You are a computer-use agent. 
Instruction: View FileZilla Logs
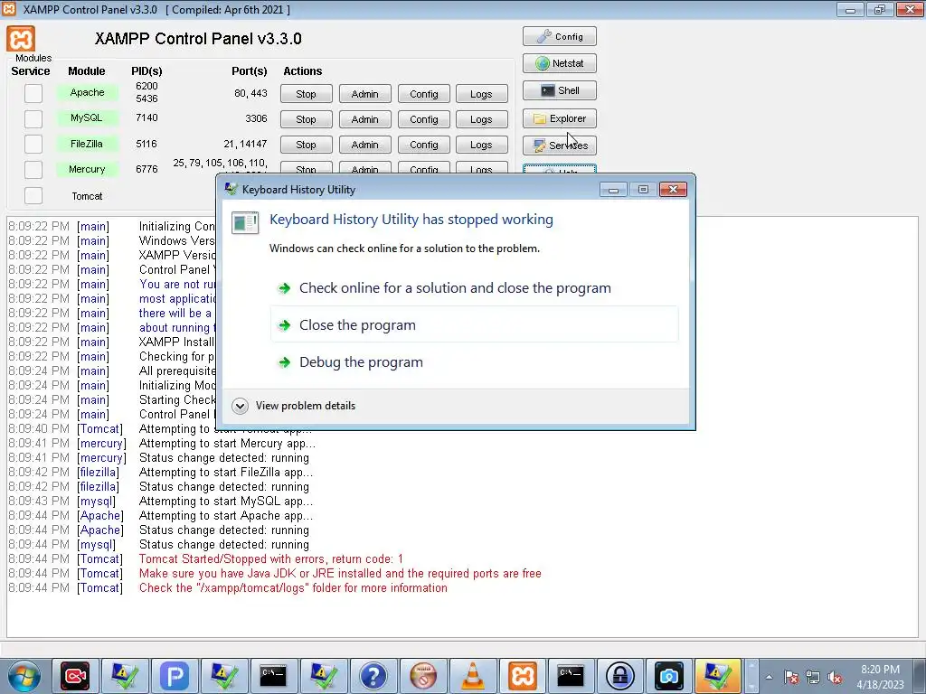coord(481,145)
